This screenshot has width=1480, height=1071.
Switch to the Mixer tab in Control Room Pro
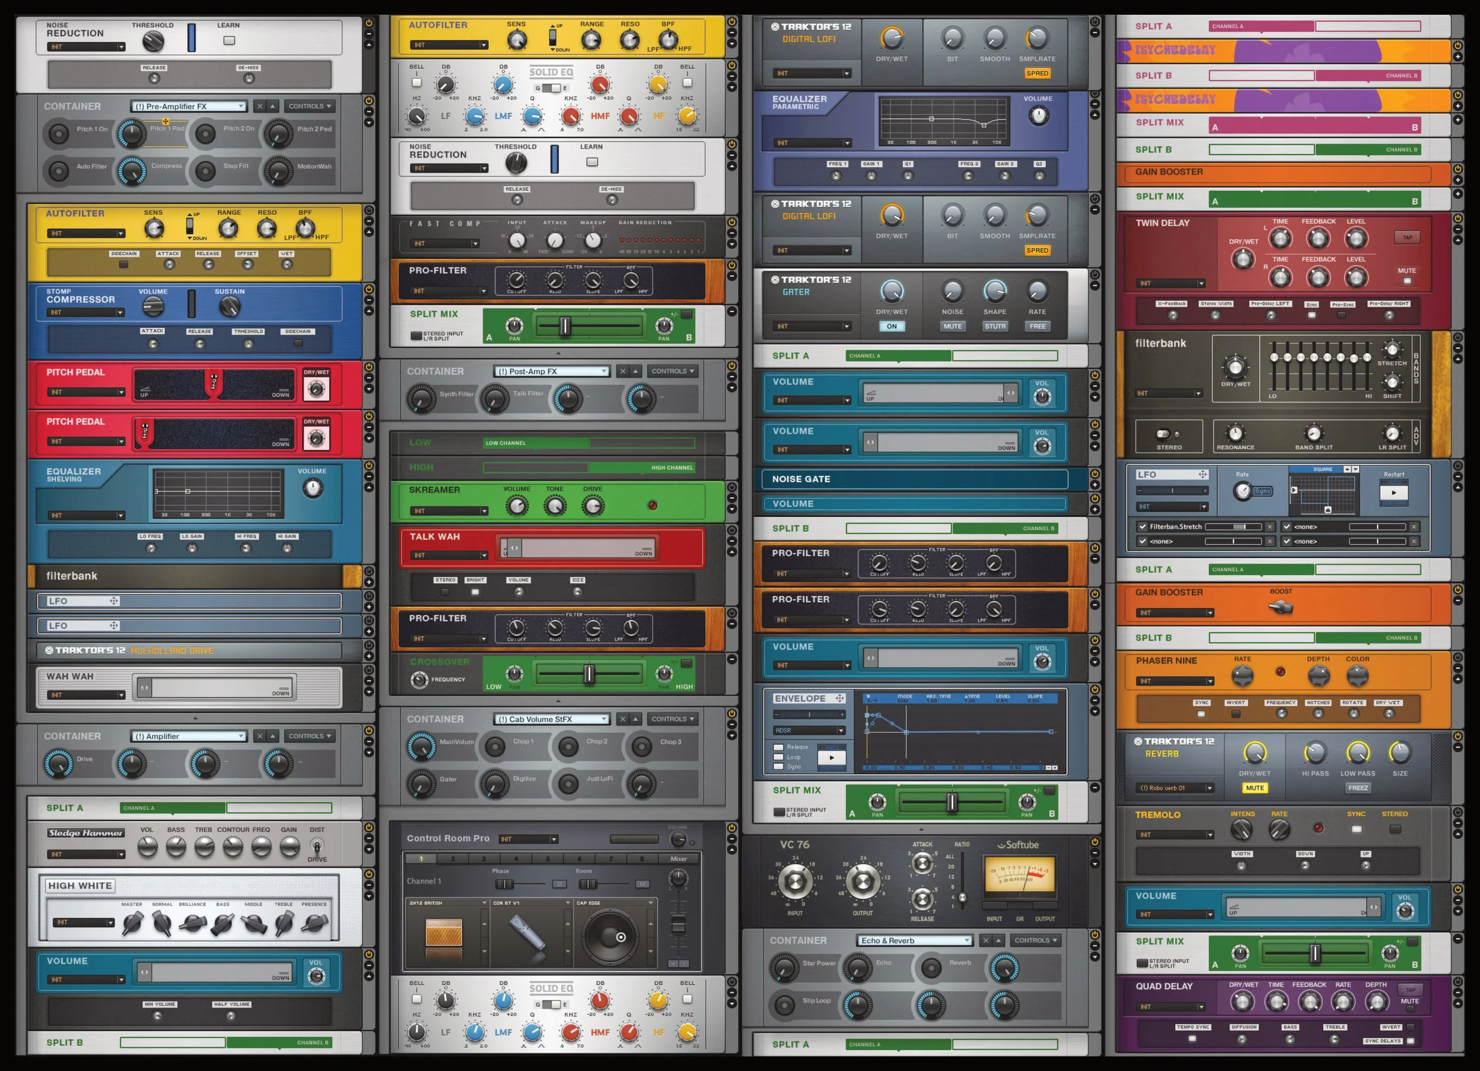tap(678, 859)
